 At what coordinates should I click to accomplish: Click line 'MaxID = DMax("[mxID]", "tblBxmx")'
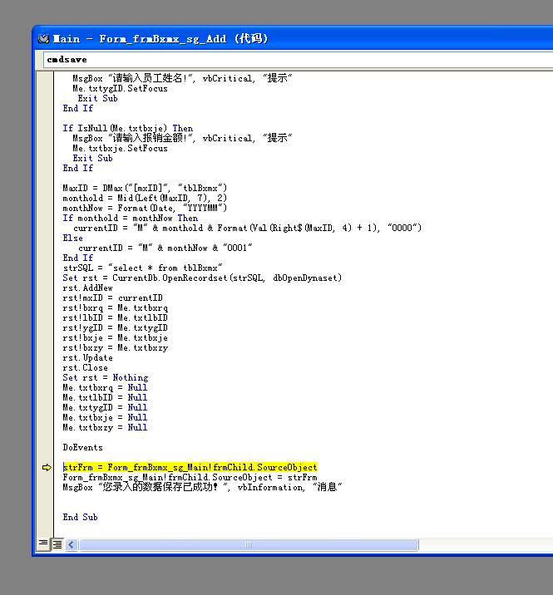[x=145, y=188]
